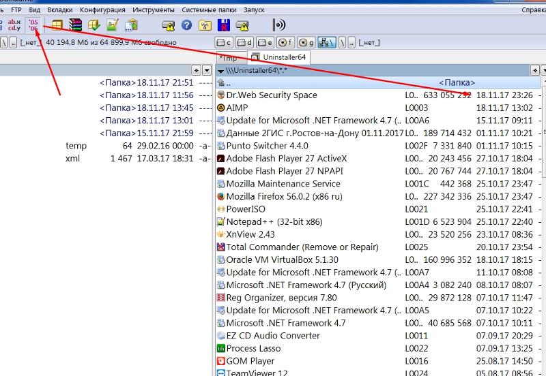546x376 pixels.
Task: Open the Вкладки menu
Action: (x=60, y=10)
